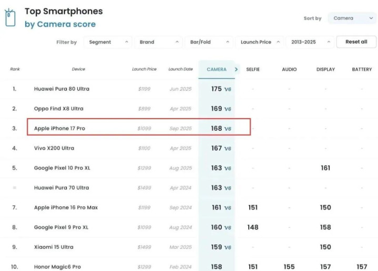Screen dimensions: 378x271
Task: Click the arrow next to CAMERA column
Action: click(236, 69)
